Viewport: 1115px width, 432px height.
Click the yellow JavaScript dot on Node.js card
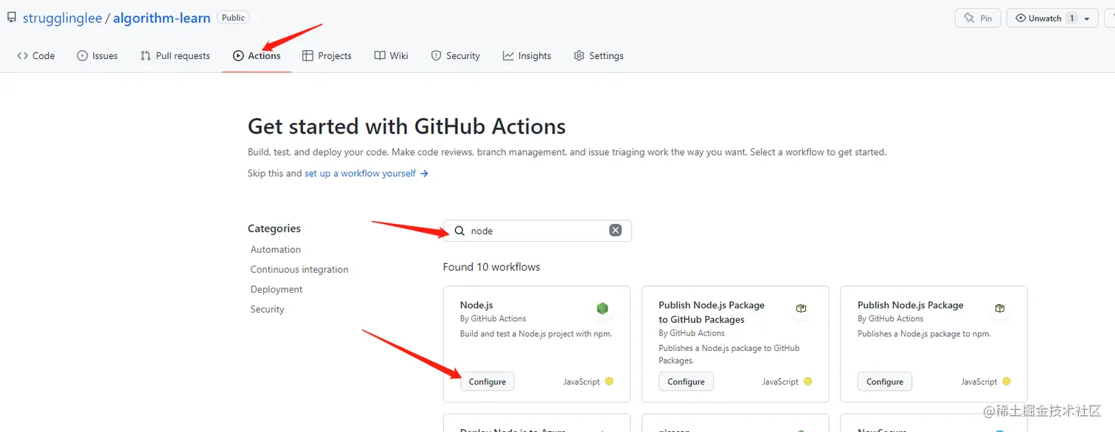pyautogui.click(x=609, y=381)
